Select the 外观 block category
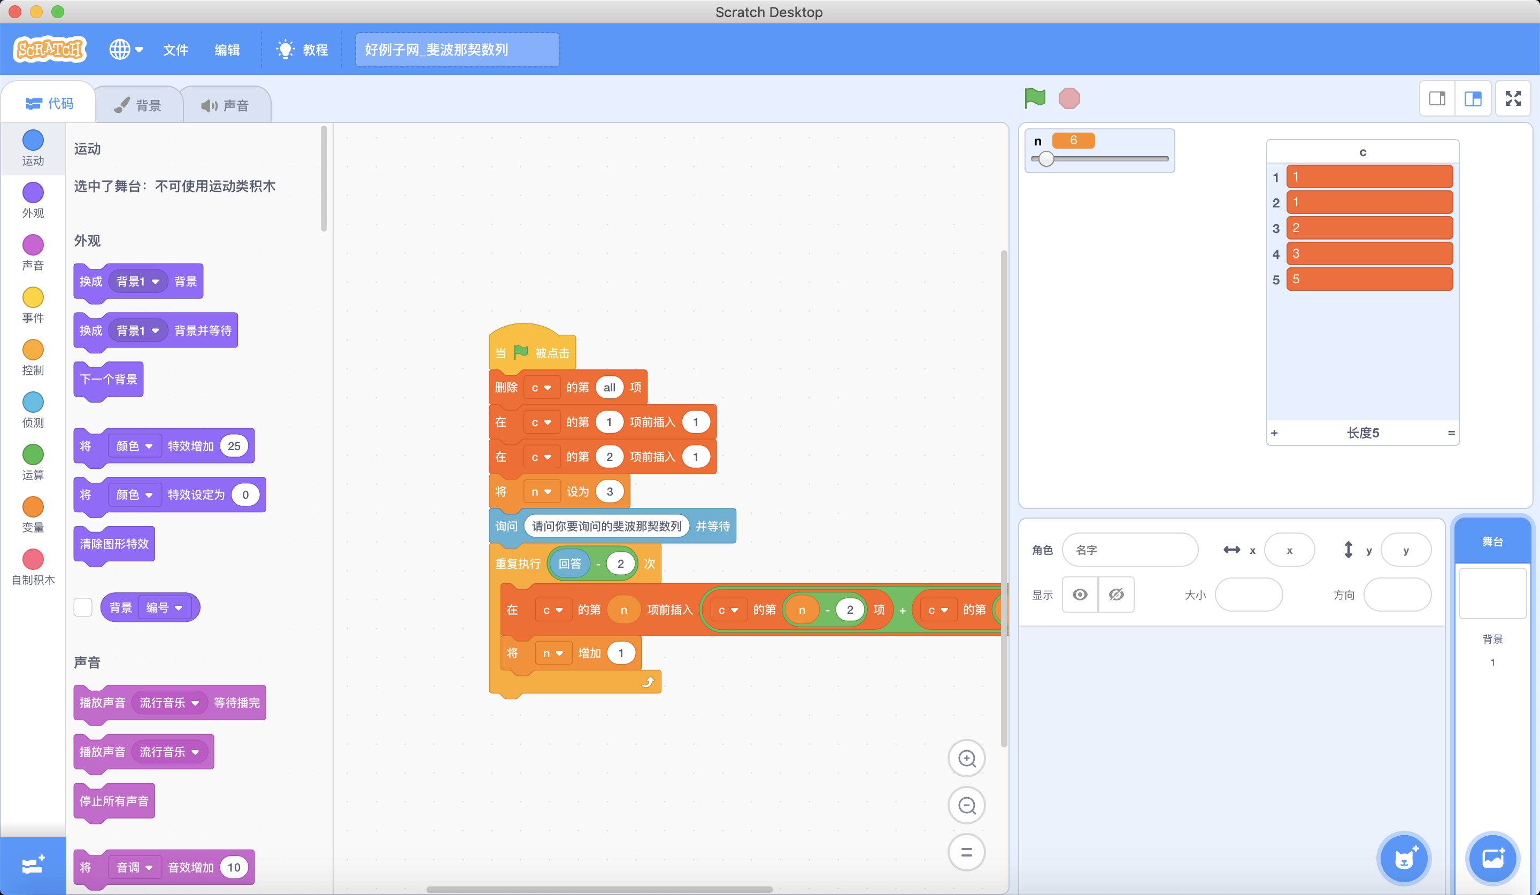The height and width of the screenshot is (895, 1540). pyautogui.click(x=33, y=200)
